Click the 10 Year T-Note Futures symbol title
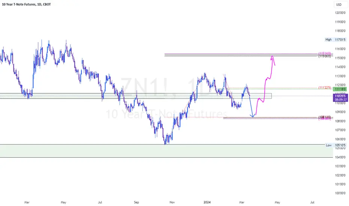Screen dimensions: 349x206 coord(26,4)
